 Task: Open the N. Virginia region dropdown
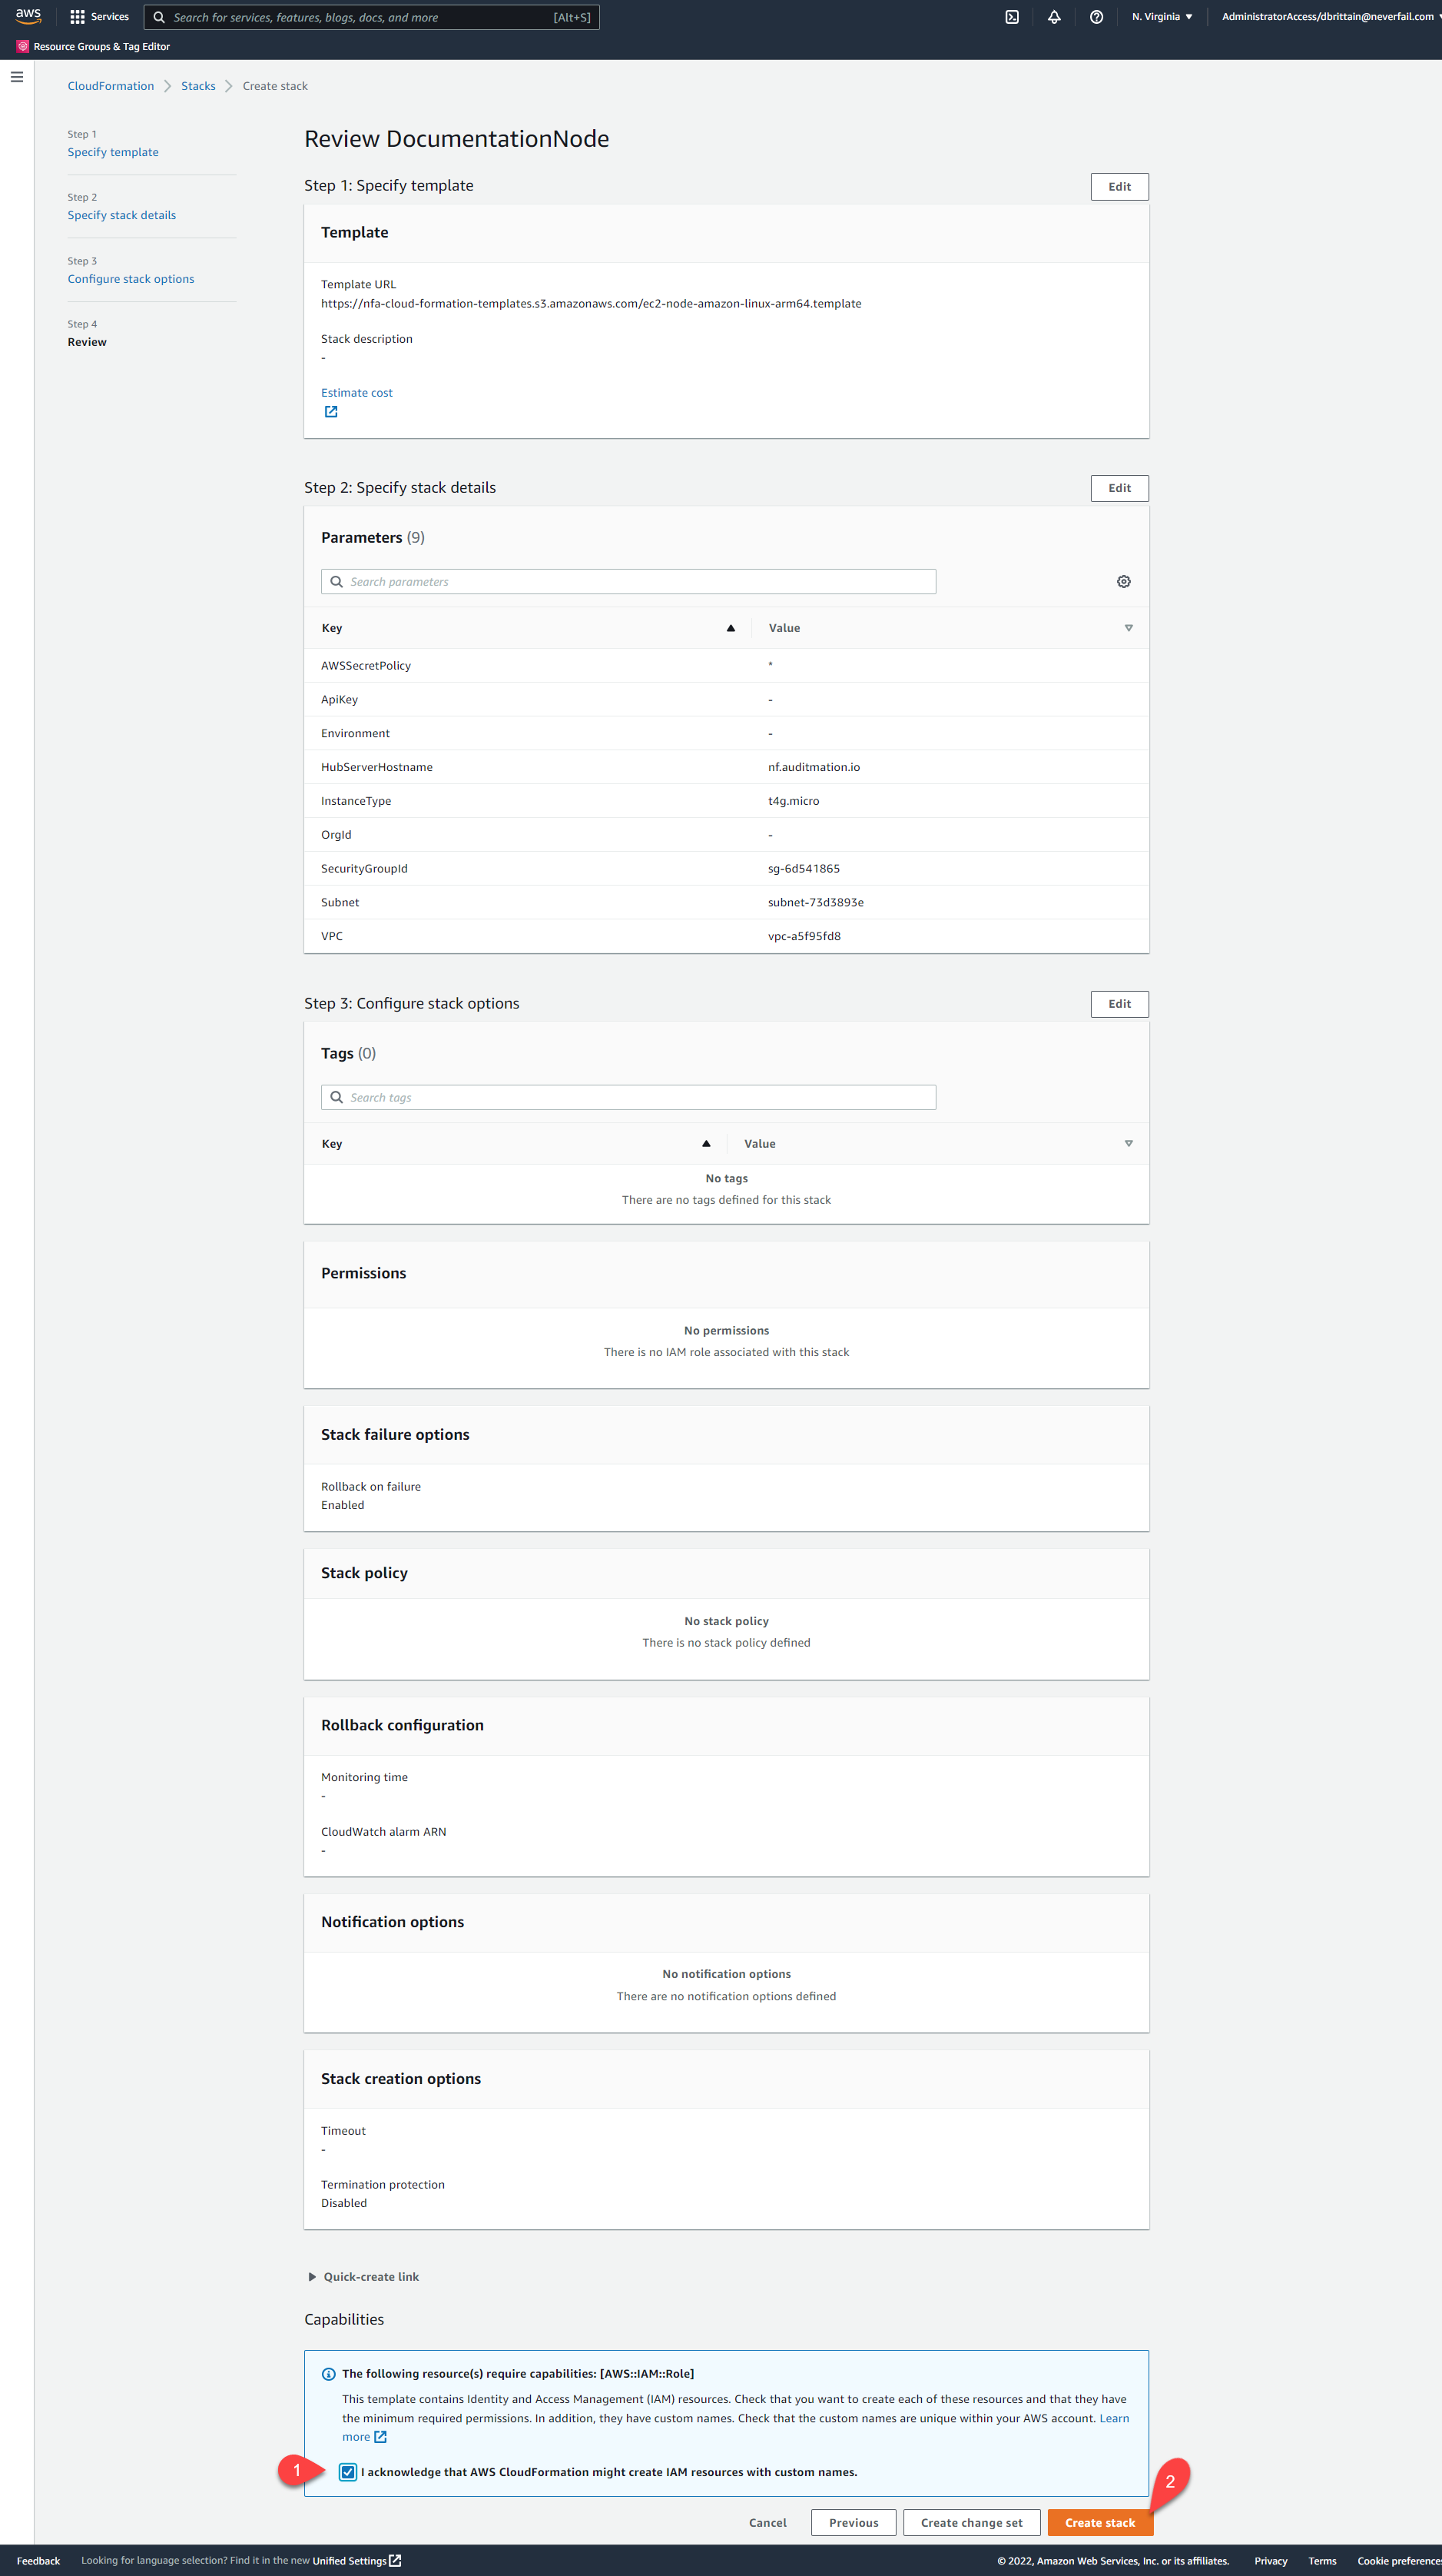coord(1161,17)
